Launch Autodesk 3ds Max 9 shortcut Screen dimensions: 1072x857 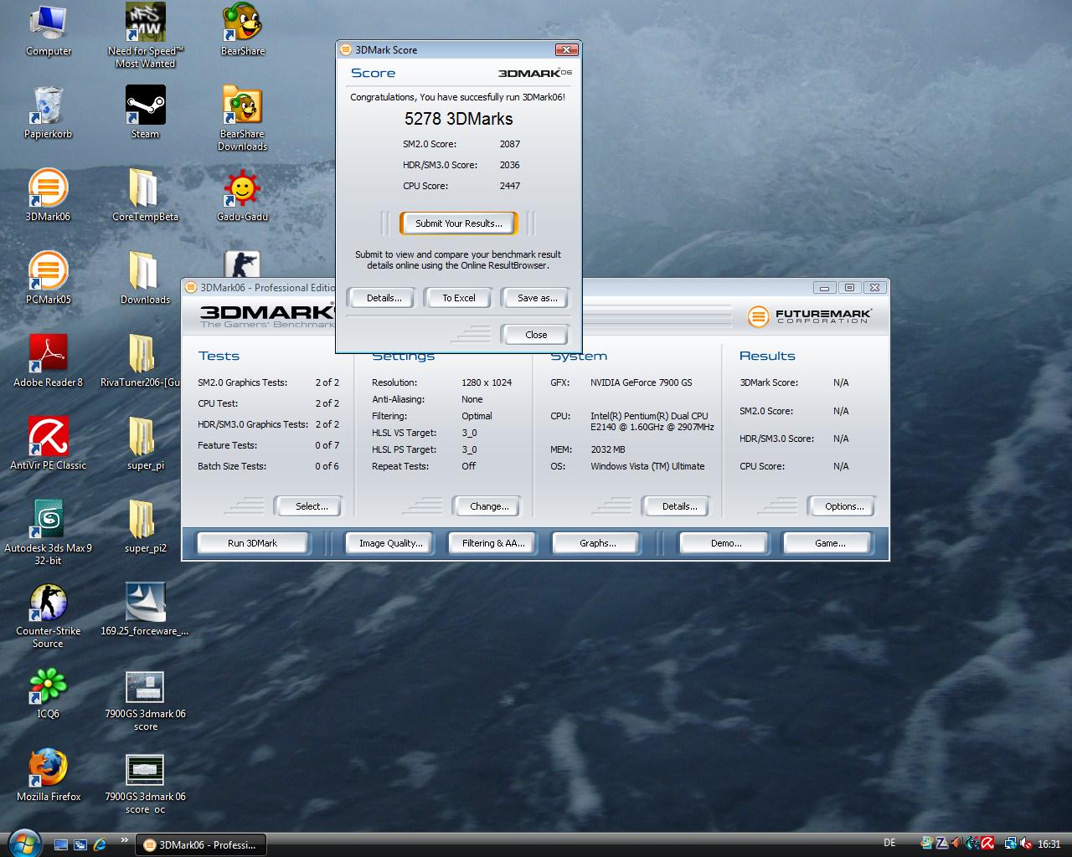48,533
